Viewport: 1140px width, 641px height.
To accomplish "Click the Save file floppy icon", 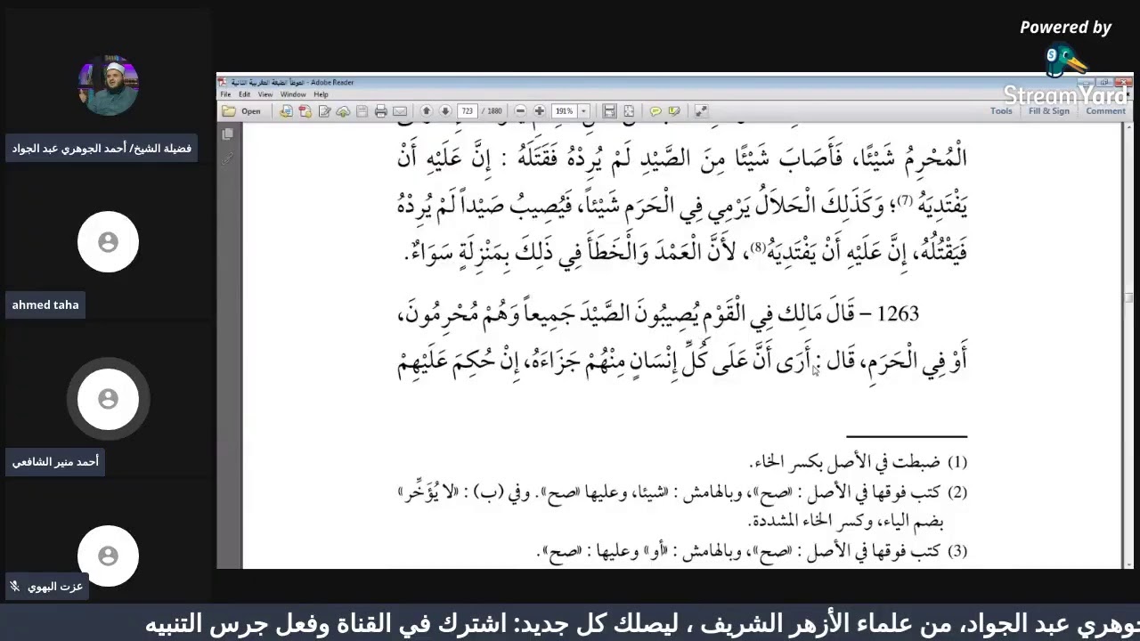I will pos(362,111).
